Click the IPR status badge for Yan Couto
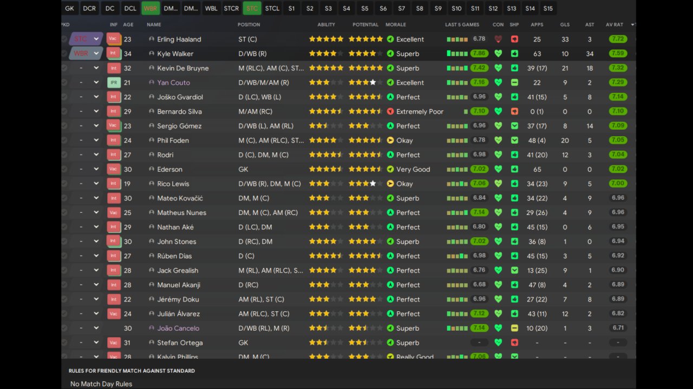The height and width of the screenshot is (389, 693). coord(113,83)
